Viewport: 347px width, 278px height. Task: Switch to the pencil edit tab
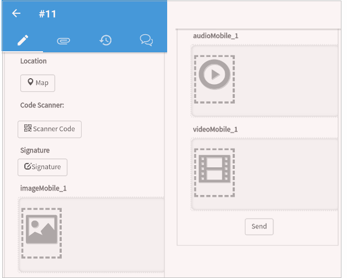23,40
